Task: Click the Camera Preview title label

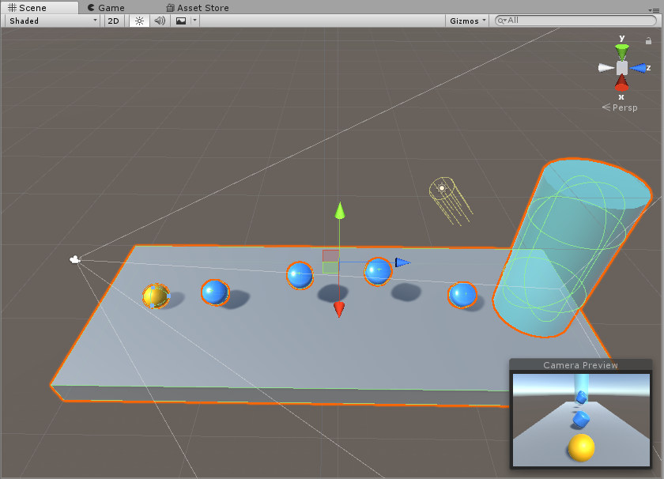Action: click(580, 365)
